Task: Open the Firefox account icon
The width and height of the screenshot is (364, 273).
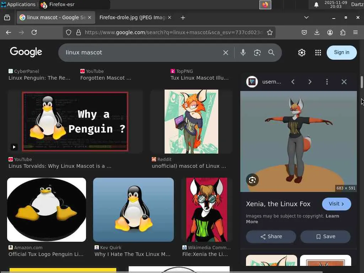Action: click(330, 32)
